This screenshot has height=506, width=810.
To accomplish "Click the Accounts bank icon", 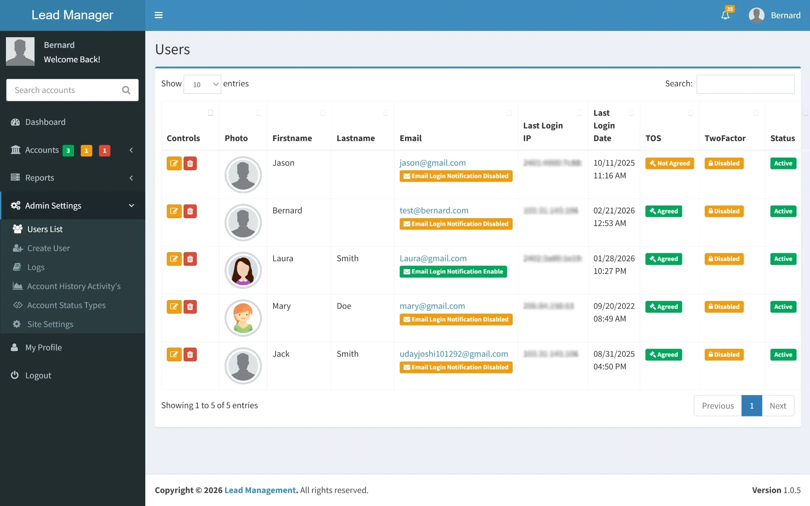I will (15, 150).
